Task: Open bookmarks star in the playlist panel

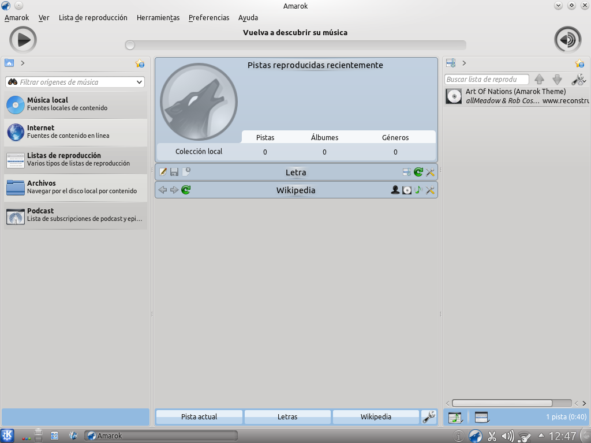Action: coord(579,63)
